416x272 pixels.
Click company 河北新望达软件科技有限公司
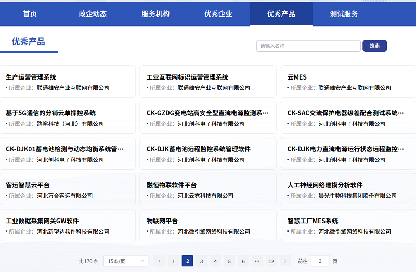tap(73, 231)
